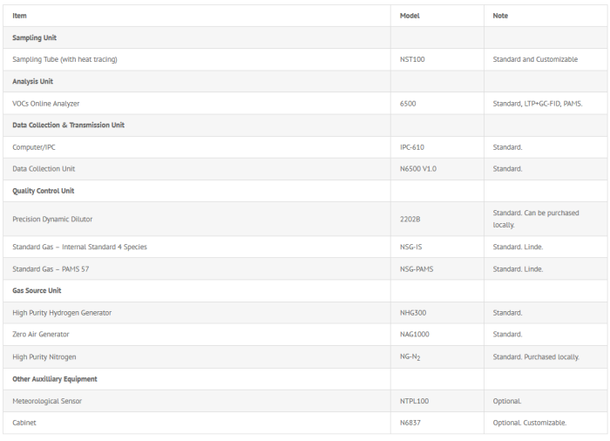Click the Meteorological Sensor item
This screenshot has width=610, height=441.
coord(47,401)
